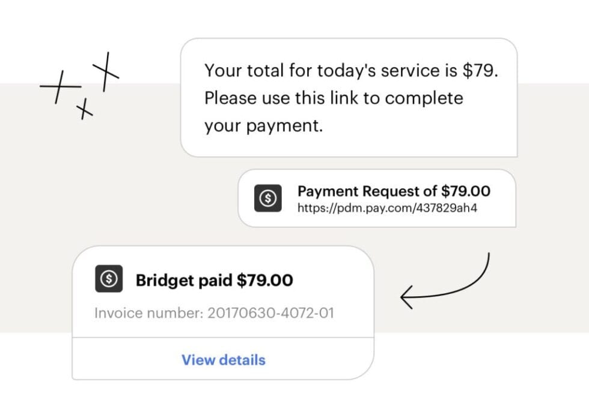The image size is (589, 417).
Task: Click the $79 amount in the message bubble
Action: click(x=480, y=71)
